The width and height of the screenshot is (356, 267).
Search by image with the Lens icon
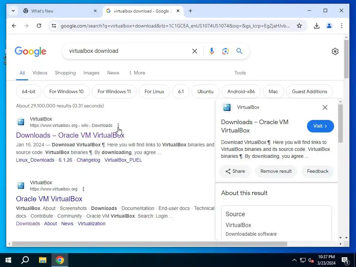click(x=225, y=51)
